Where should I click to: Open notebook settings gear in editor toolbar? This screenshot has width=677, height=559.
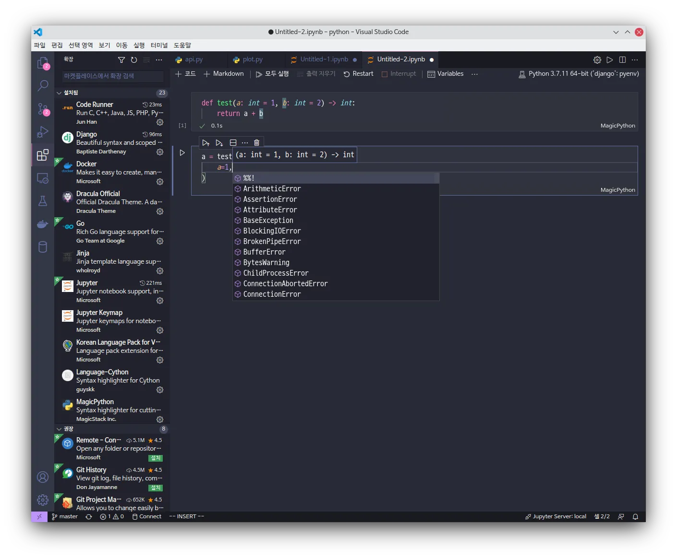point(597,60)
